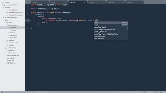The image size is (166, 93).
Task: Click the .eslintignore file icon
Action: point(6,50)
